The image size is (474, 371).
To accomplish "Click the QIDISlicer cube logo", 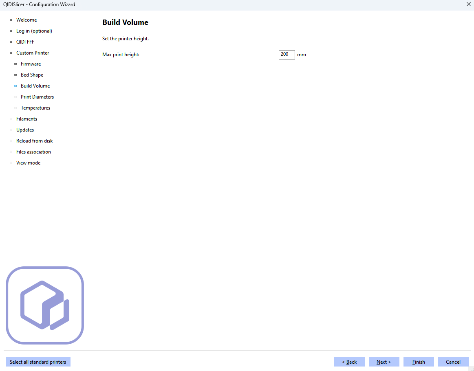I will [x=45, y=305].
